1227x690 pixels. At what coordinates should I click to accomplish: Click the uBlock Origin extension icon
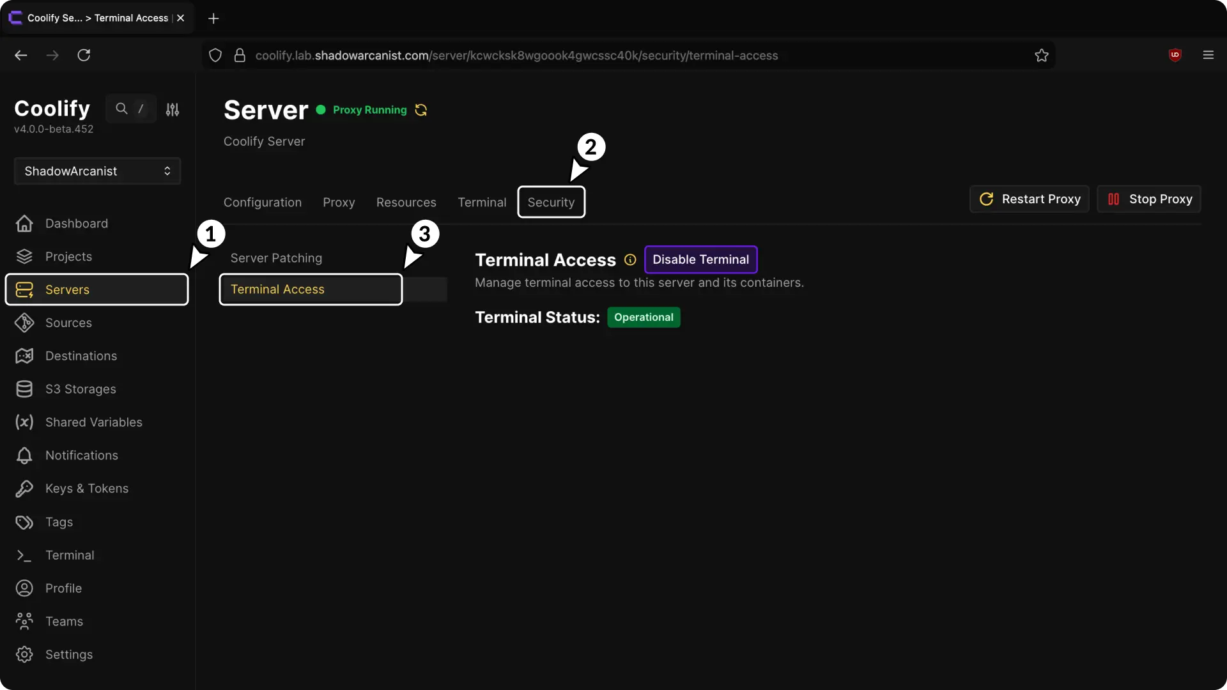1176,55
